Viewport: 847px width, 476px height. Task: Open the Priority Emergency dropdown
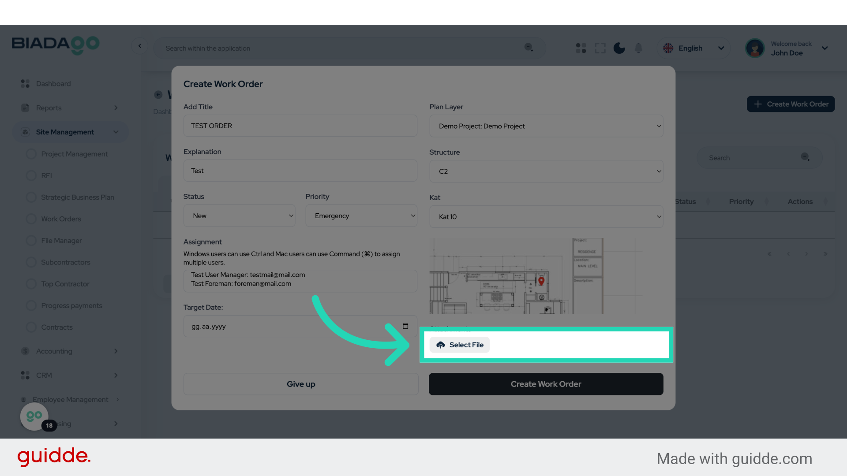click(x=361, y=216)
